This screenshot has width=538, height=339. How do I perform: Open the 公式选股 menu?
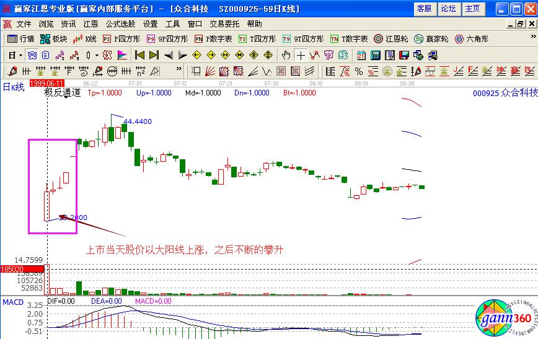(120, 24)
